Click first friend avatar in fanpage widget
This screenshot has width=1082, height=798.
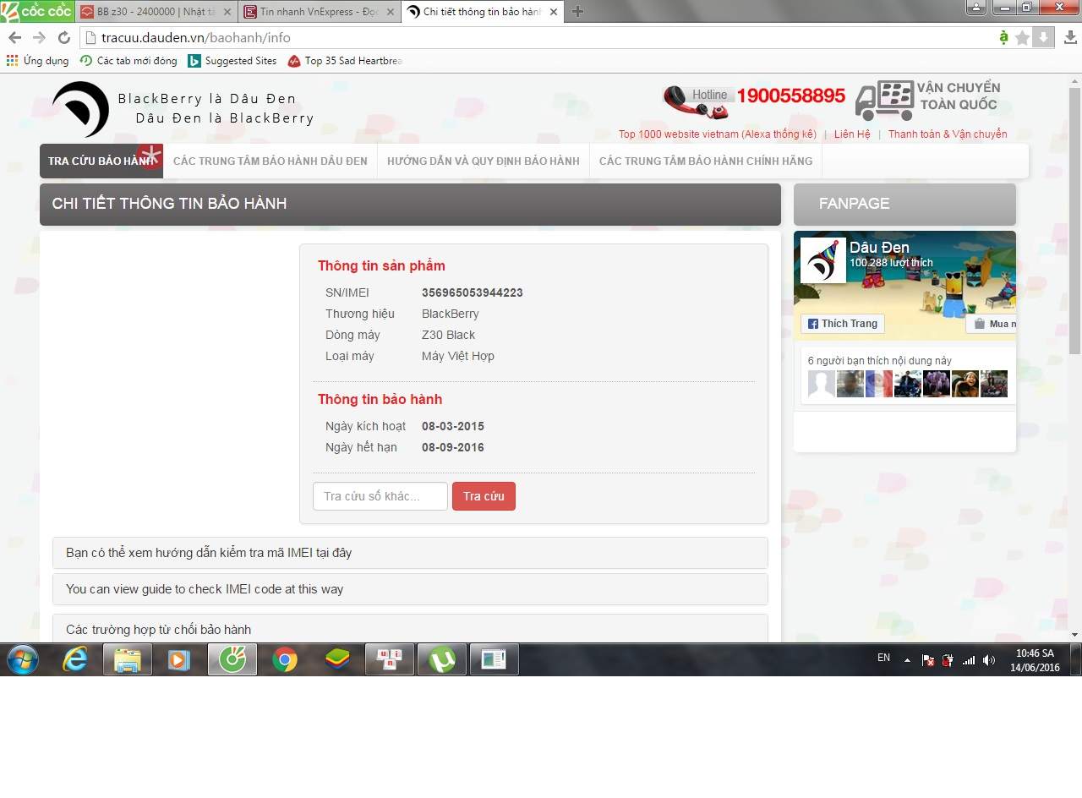[x=822, y=384]
